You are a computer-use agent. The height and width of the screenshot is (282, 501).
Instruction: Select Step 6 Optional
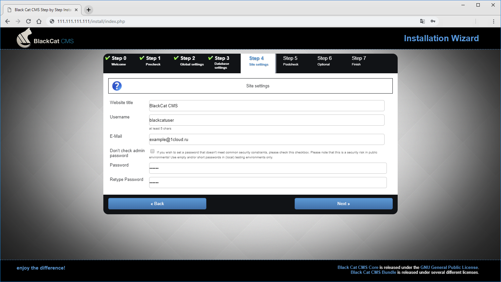coord(324,61)
